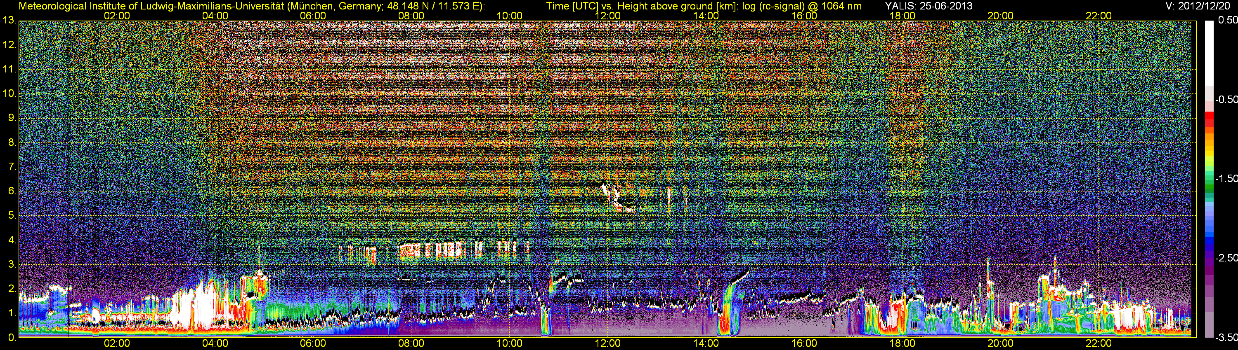
Task: Click the 06:00 label on the top time axis
Action: click(313, 16)
